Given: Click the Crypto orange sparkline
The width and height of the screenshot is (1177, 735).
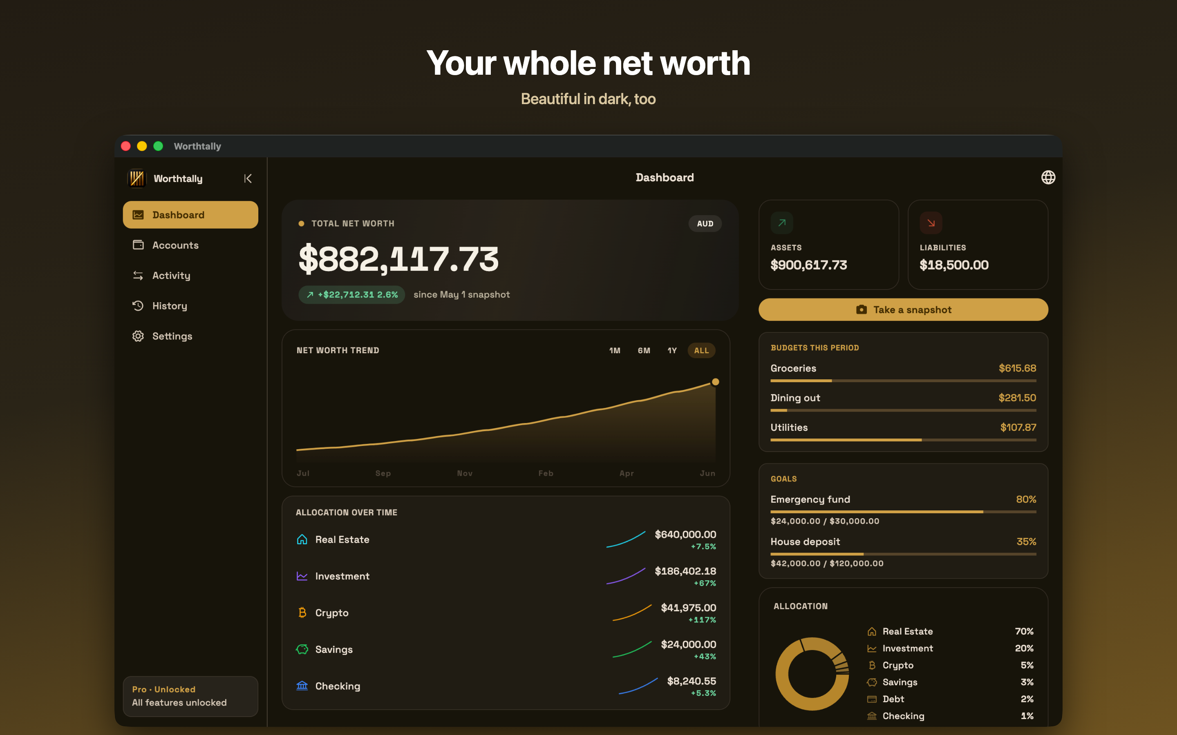Looking at the screenshot, I should pos(632,612).
